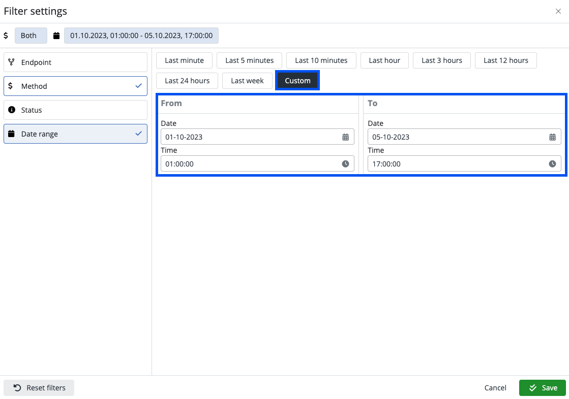This screenshot has height=399, width=569.
Task: Open the From date calendar picker icon
Action: [x=345, y=137]
